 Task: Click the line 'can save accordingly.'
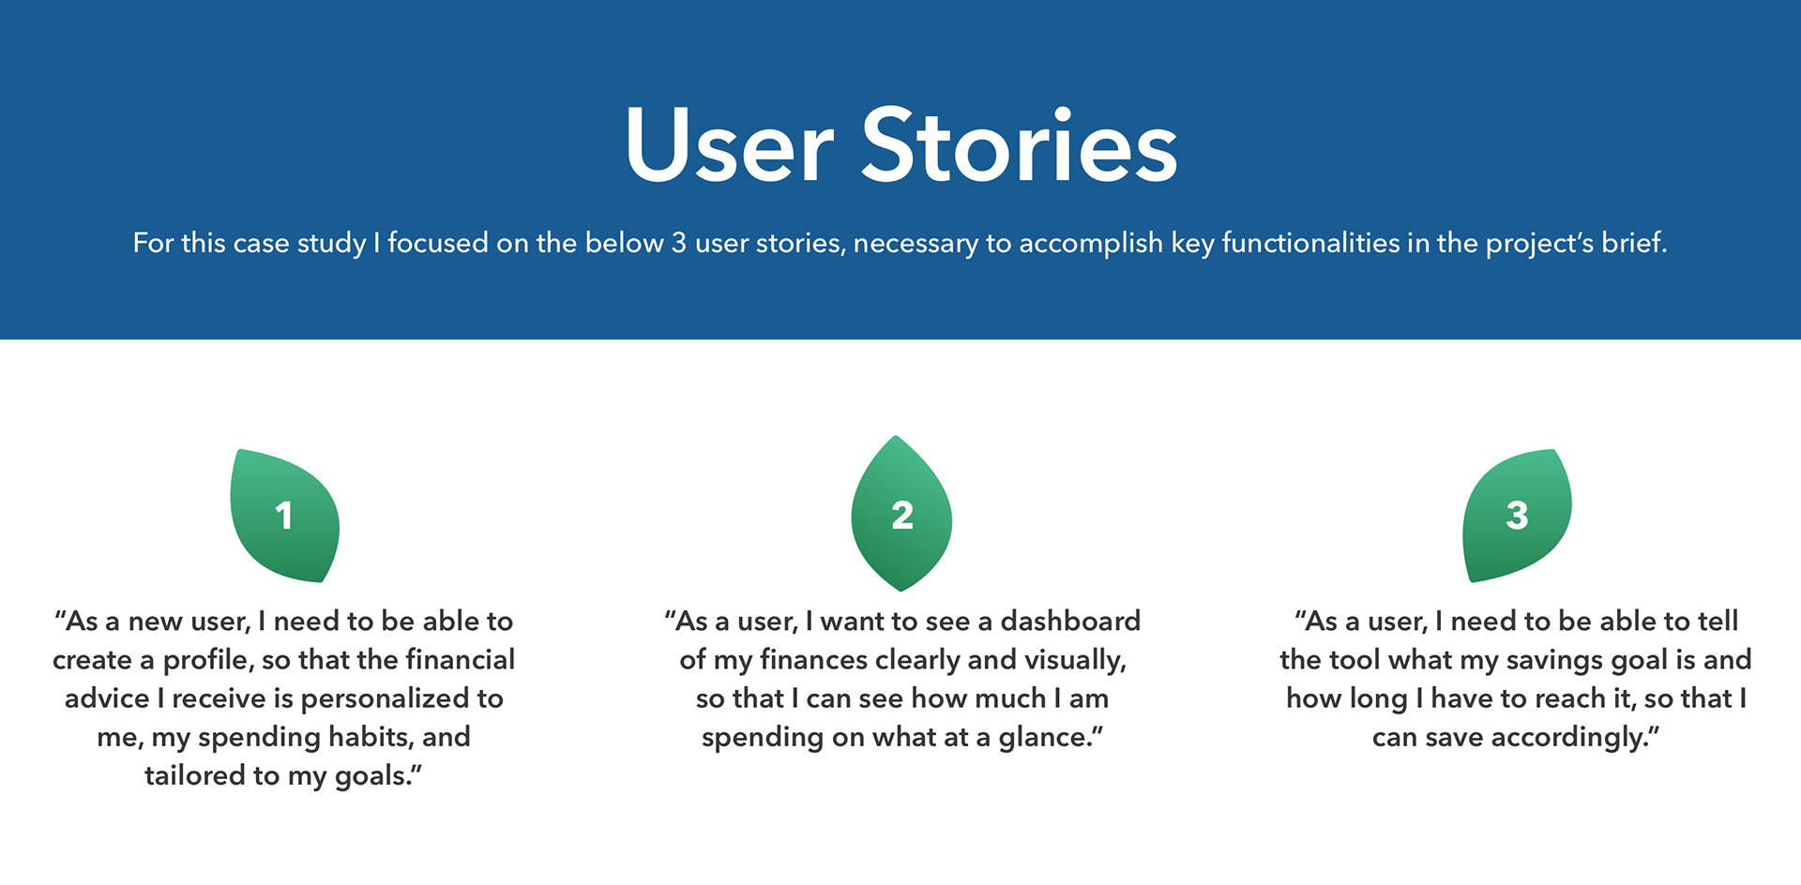coord(1516,737)
